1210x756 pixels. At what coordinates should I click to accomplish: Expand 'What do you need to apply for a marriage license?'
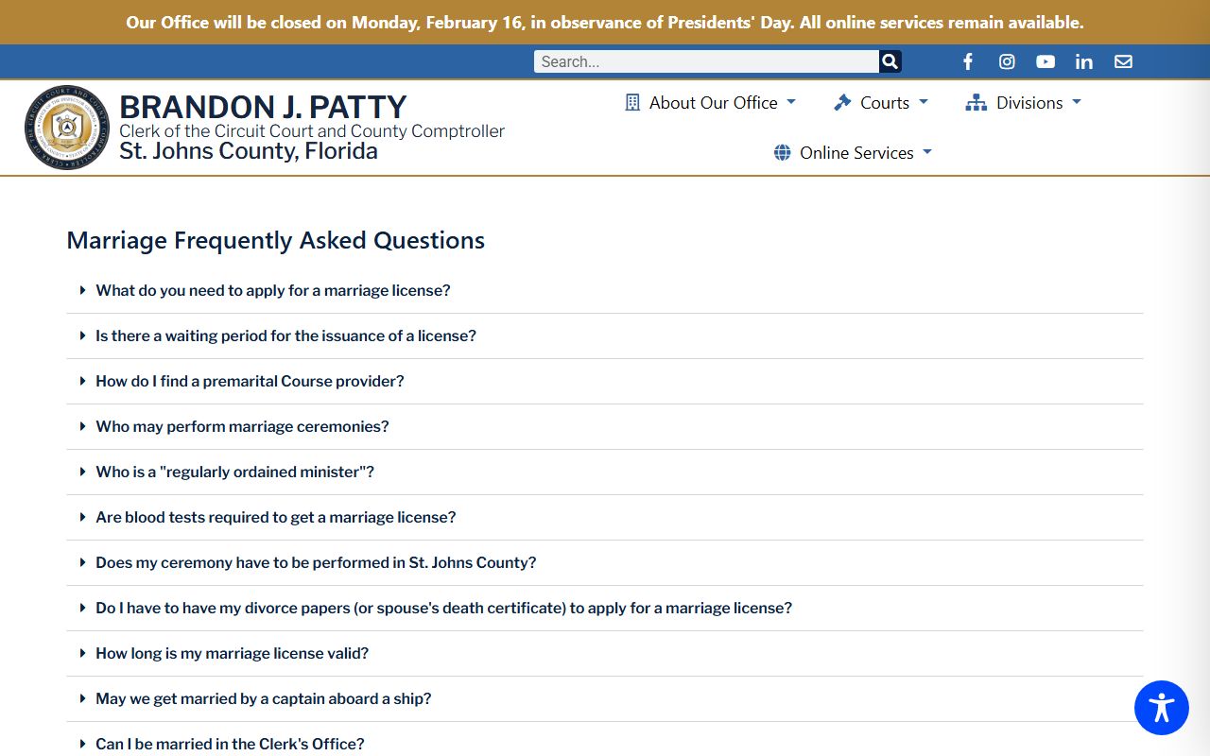[x=605, y=290]
